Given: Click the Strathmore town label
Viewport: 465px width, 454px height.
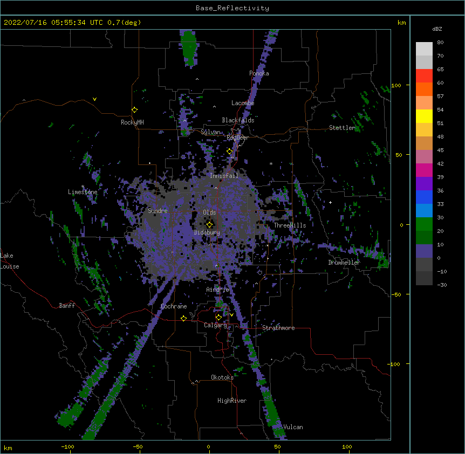Looking at the screenshot, I should point(278,328).
